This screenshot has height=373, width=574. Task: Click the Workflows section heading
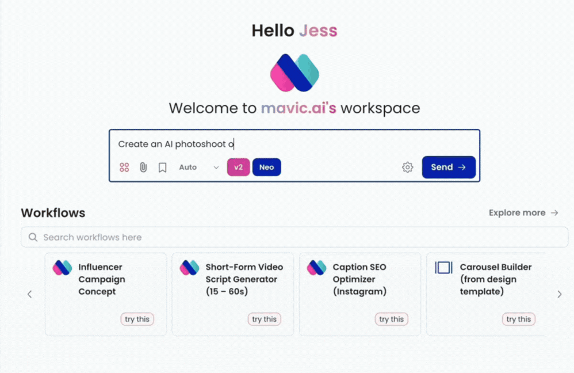pos(53,213)
